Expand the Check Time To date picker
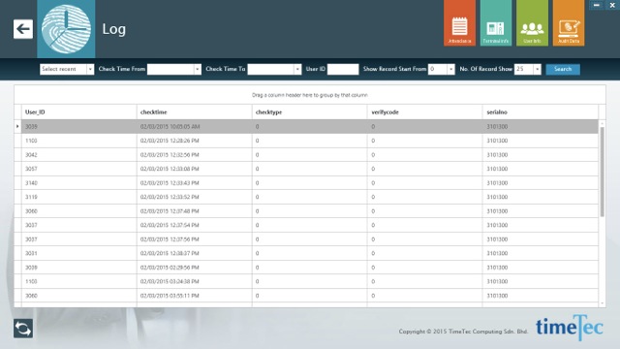This screenshot has width=620, height=349. coord(297,69)
